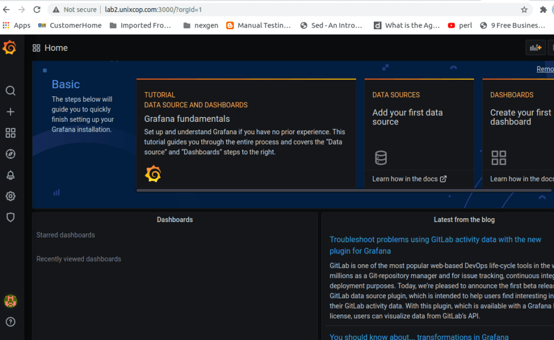Click the Recently viewed dashboards heading
This screenshot has width=554, height=340.
coord(79,259)
